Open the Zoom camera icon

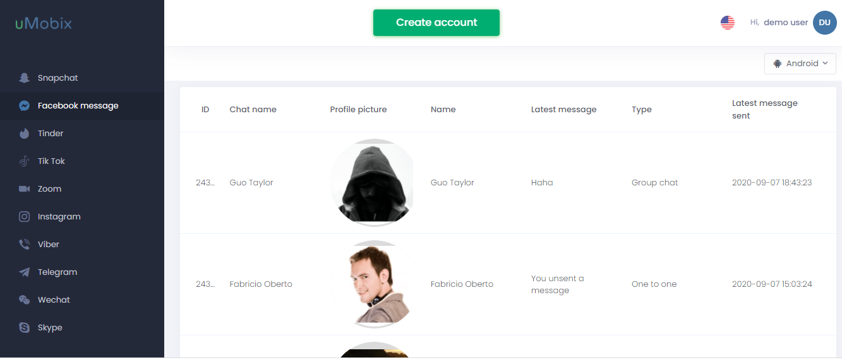pyautogui.click(x=24, y=189)
